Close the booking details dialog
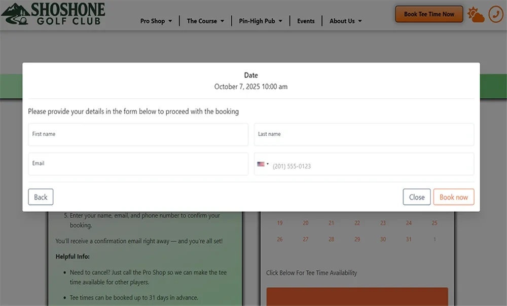This screenshot has height=306, width=507. click(416, 197)
